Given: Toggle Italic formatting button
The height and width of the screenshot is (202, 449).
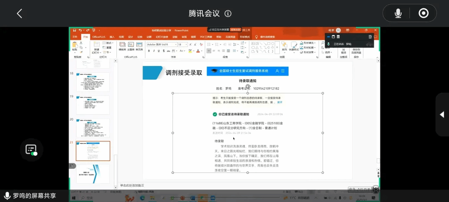Looking at the screenshot, I should point(153,51).
